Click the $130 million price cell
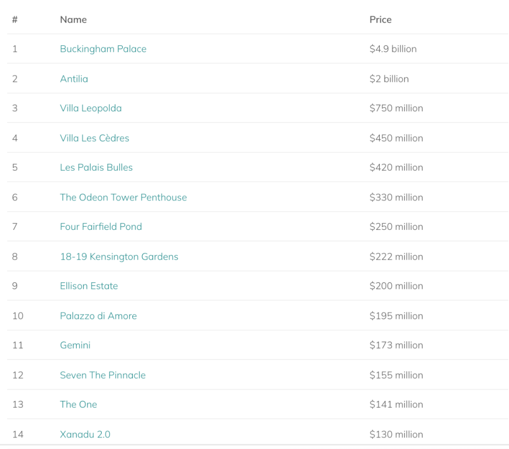The image size is (509, 449). point(396,434)
